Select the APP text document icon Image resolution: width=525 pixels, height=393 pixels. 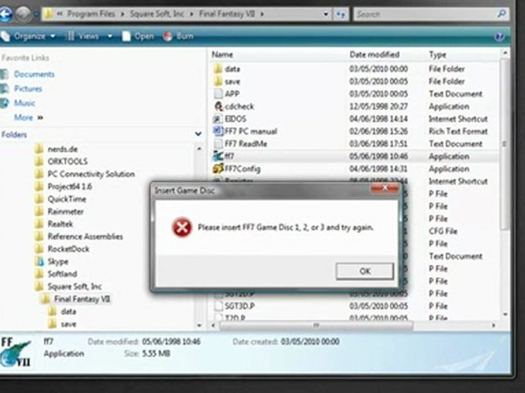[x=218, y=94]
